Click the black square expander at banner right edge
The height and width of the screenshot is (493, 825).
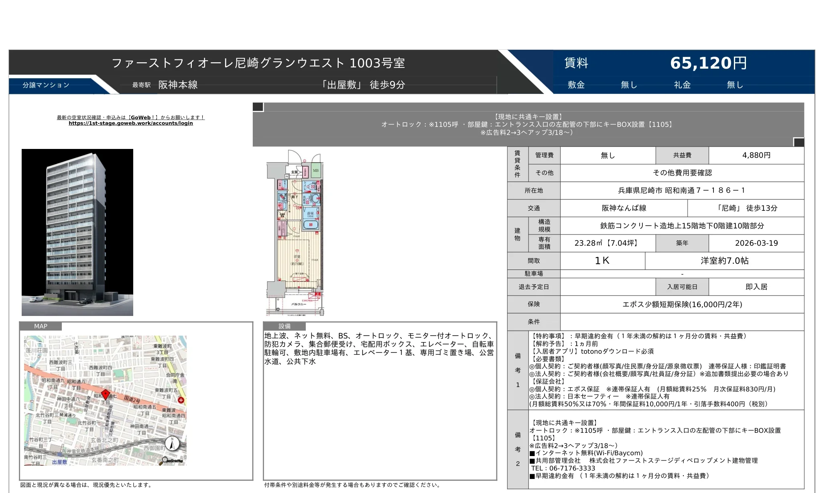[799, 143]
